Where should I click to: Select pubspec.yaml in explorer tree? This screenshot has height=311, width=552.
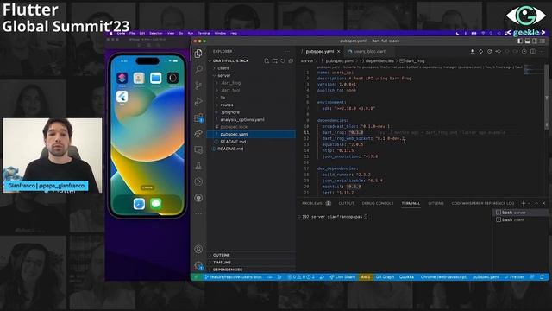coord(251,135)
